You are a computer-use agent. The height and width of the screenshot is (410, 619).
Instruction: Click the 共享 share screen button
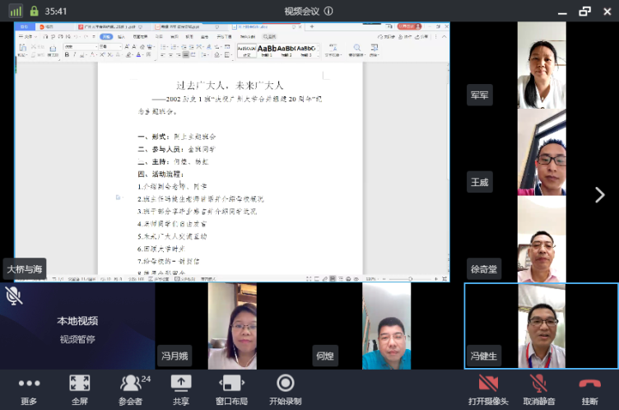point(181,390)
